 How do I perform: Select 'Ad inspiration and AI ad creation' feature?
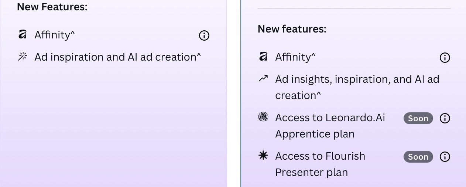click(118, 57)
